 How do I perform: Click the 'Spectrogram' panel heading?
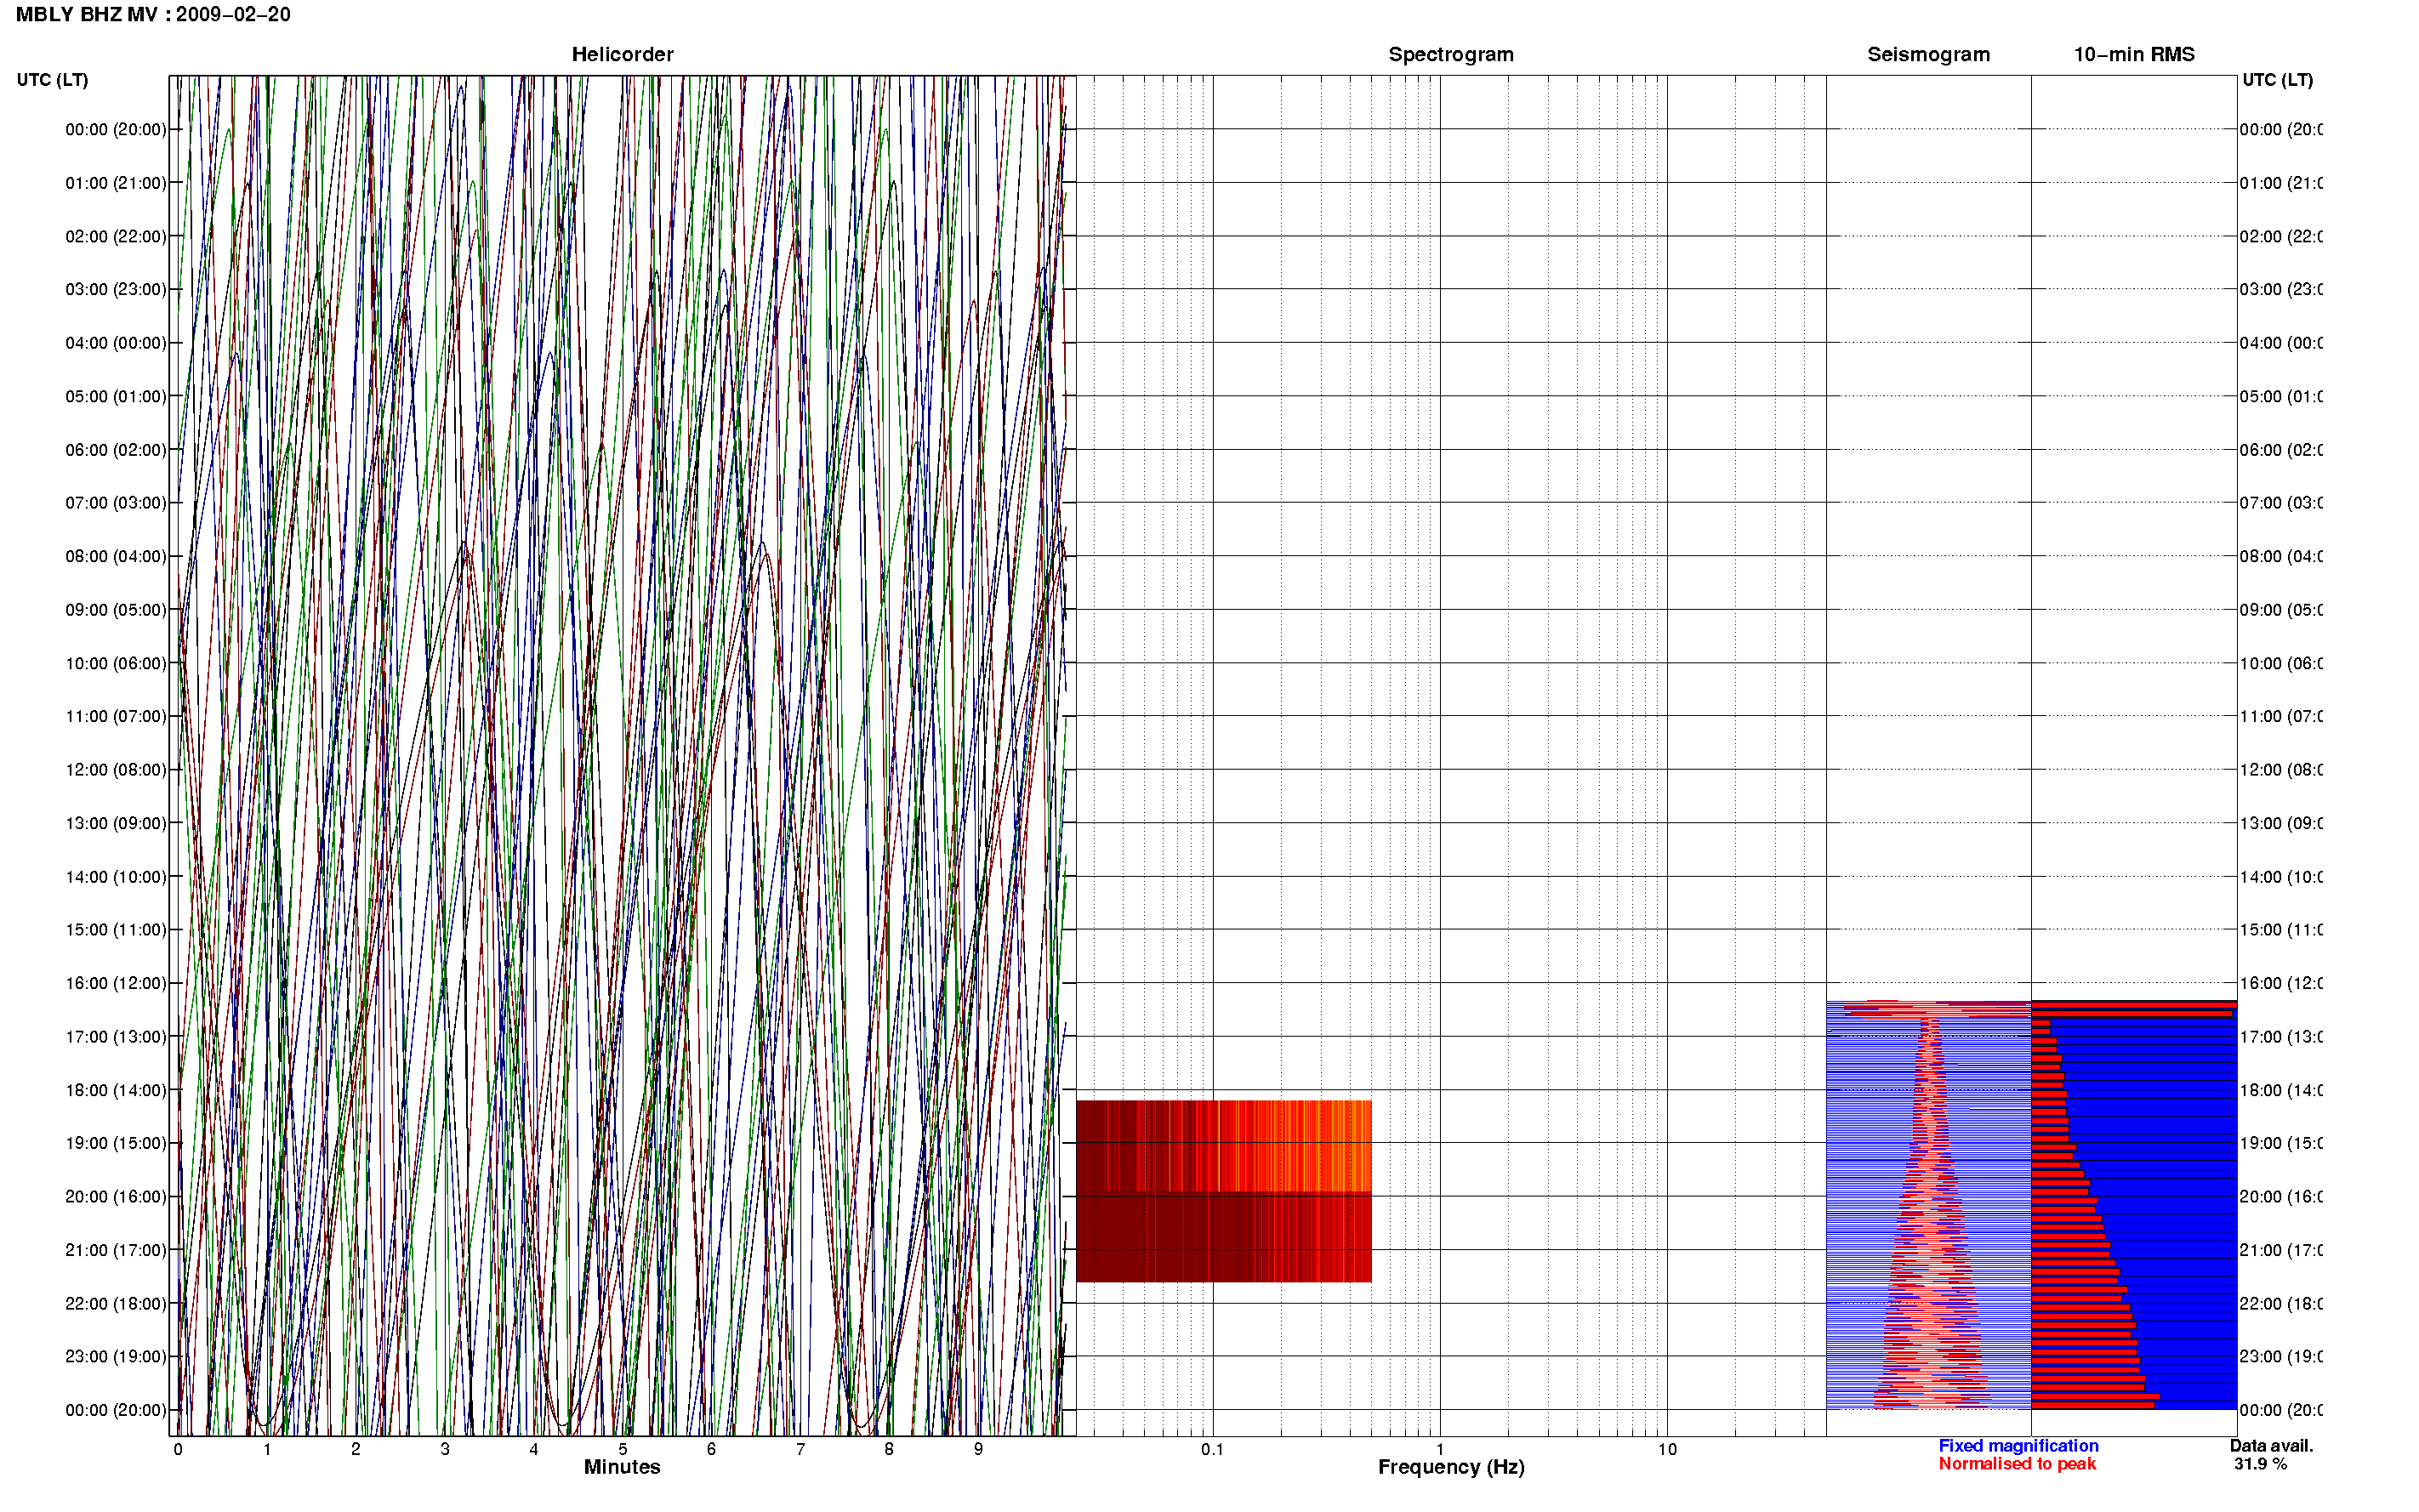[1451, 55]
